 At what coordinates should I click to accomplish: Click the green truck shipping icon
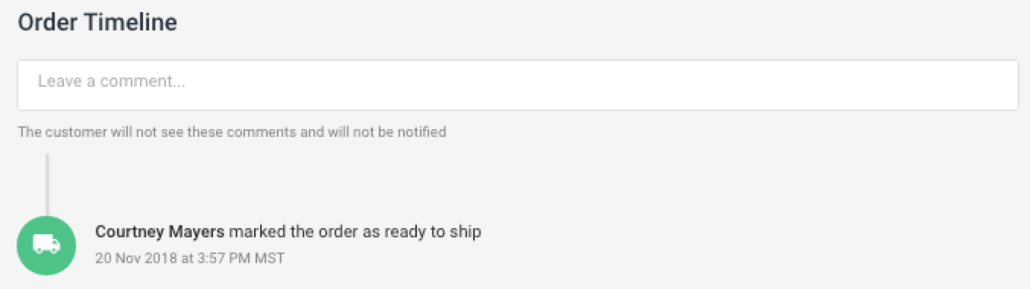(x=46, y=245)
